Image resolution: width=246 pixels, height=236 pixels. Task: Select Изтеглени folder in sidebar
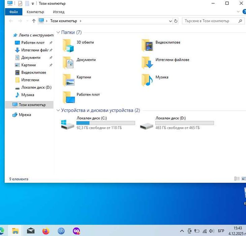(27, 80)
